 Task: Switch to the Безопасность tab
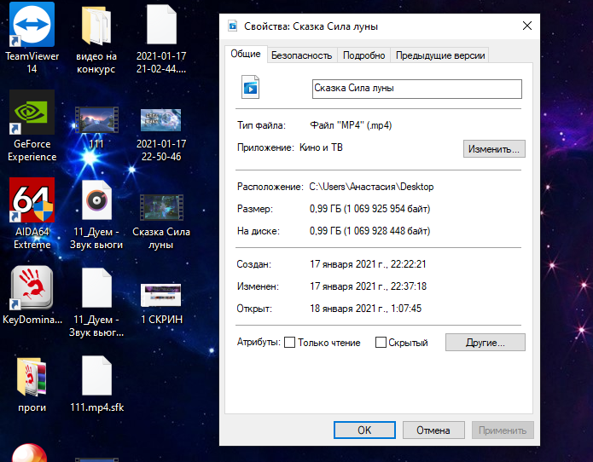pyautogui.click(x=301, y=55)
